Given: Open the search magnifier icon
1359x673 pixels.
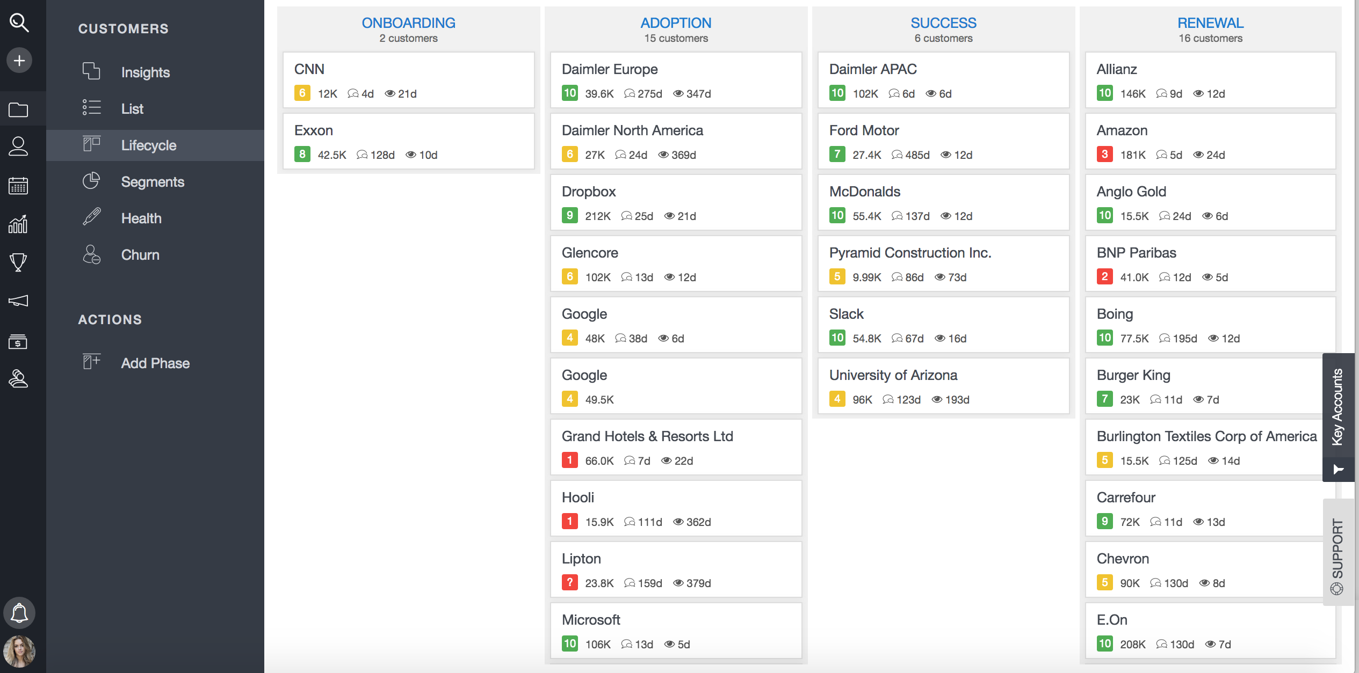Looking at the screenshot, I should click(x=19, y=23).
